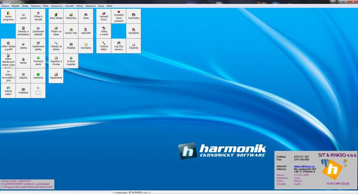This screenshot has height=194, width=358.
Task: Open the Kalendář tile
Action: (x=86, y=31)
